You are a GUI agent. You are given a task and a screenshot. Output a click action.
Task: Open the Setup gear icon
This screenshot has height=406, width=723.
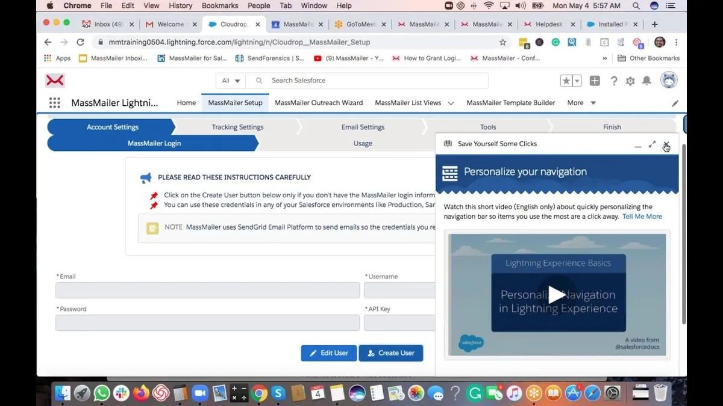click(x=630, y=81)
